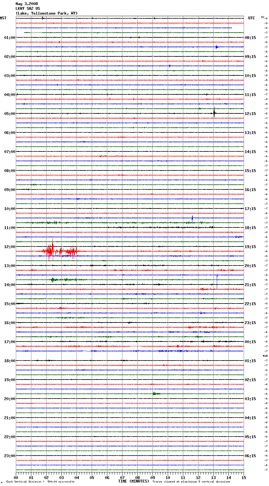Image resolution: width=269 pixels, height=486 pixels.
Task: Select the 18:00 MST hour label
Action: pyautogui.click(x=10, y=361)
